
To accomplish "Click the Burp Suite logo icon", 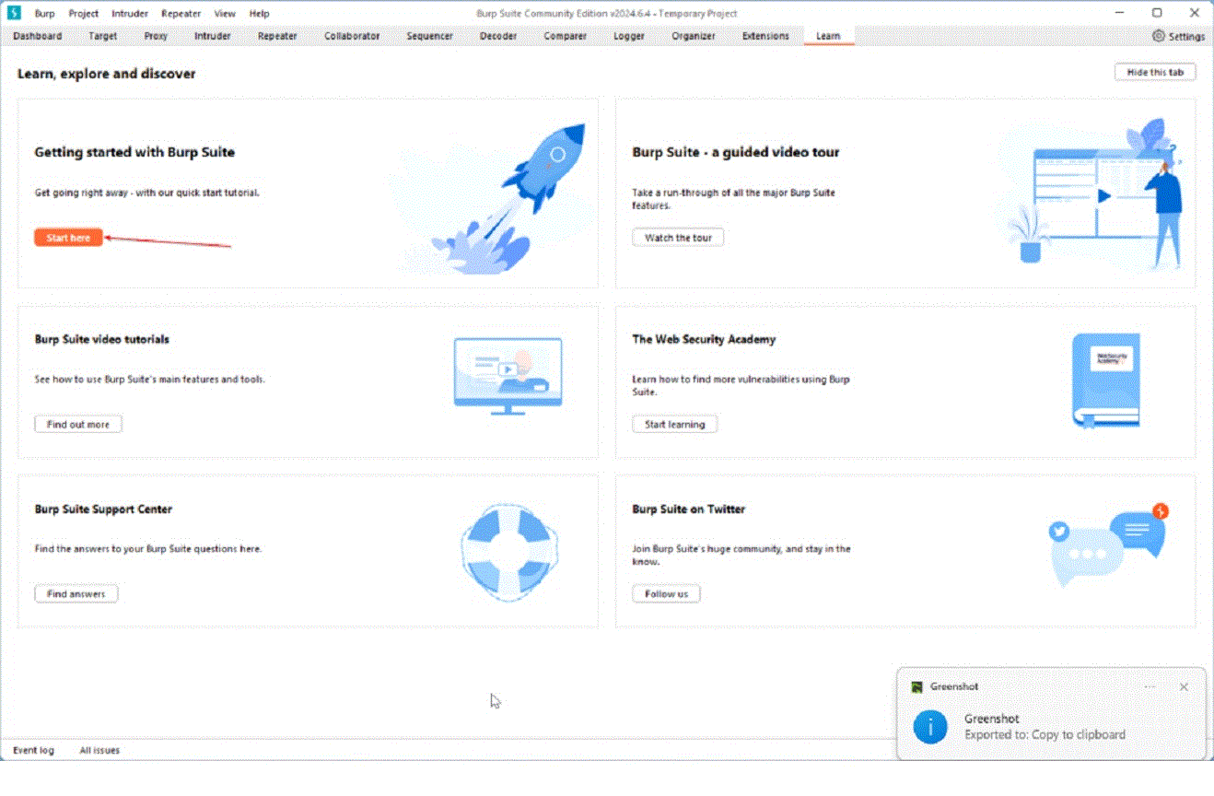I will (x=14, y=13).
